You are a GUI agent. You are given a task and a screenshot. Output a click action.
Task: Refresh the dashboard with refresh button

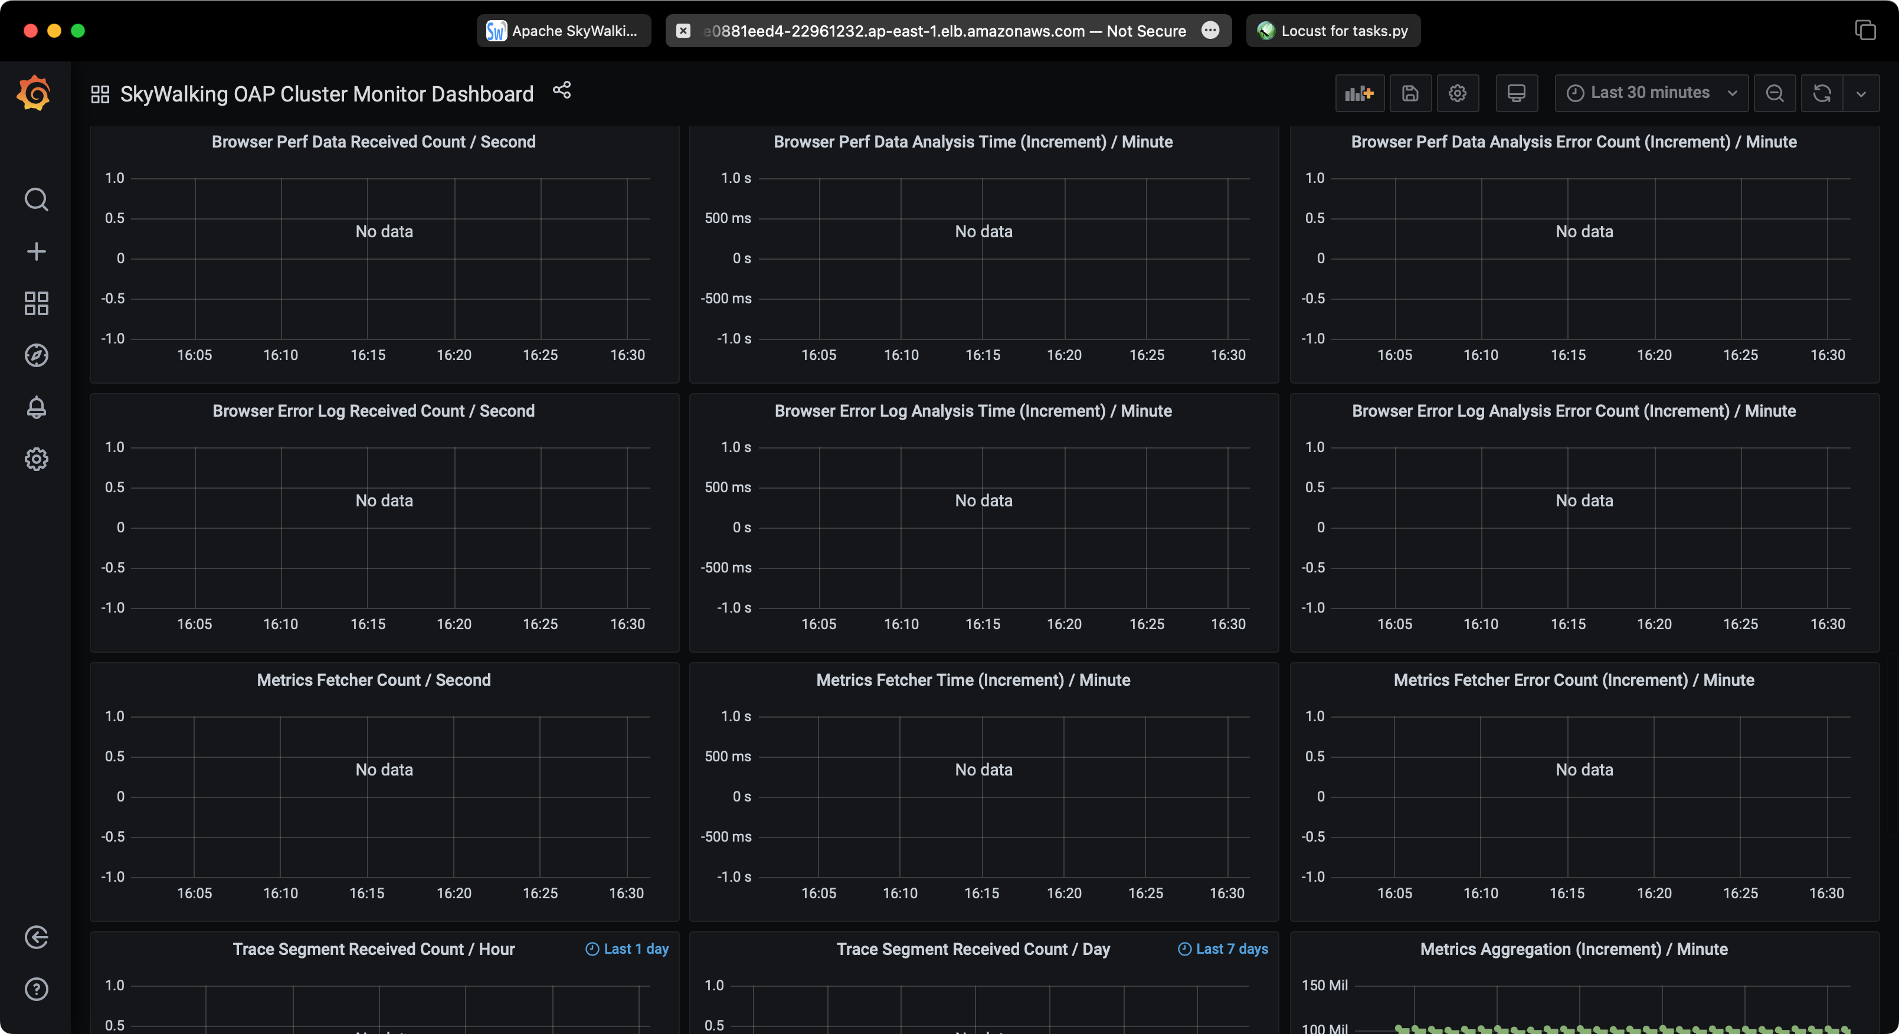pyautogui.click(x=1822, y=94)
